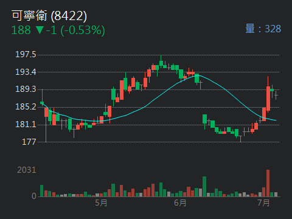This screenshot has width=292, height=219.
Task: Click the 7月 date axis label
Action: pyautogui.click(x=263, y=203)
